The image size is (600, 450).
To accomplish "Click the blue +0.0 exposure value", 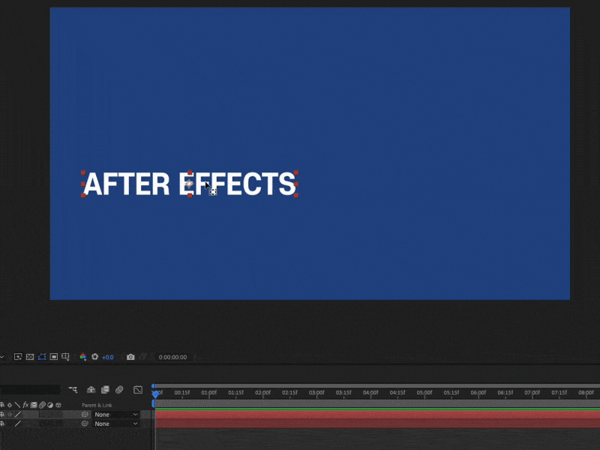I will 108,357.
